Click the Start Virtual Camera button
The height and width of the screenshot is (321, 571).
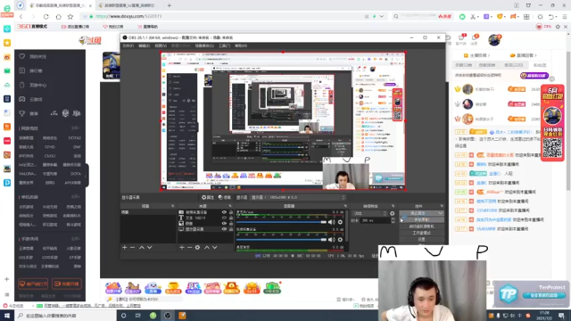pos(422,226)
